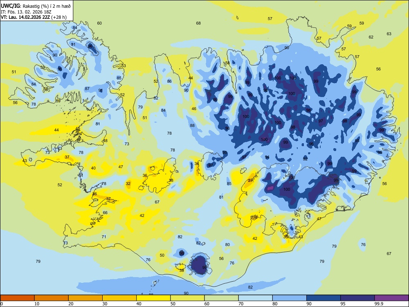The image size is (409, 307).
Task: Click the 50–60 yellow-green legend swatch
Action: click(x=187, y=298)
